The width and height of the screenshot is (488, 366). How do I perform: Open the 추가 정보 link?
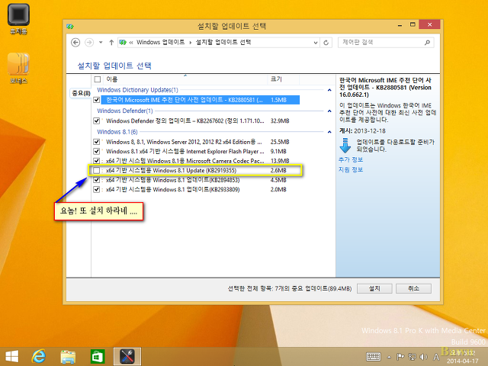pos(351,159)
